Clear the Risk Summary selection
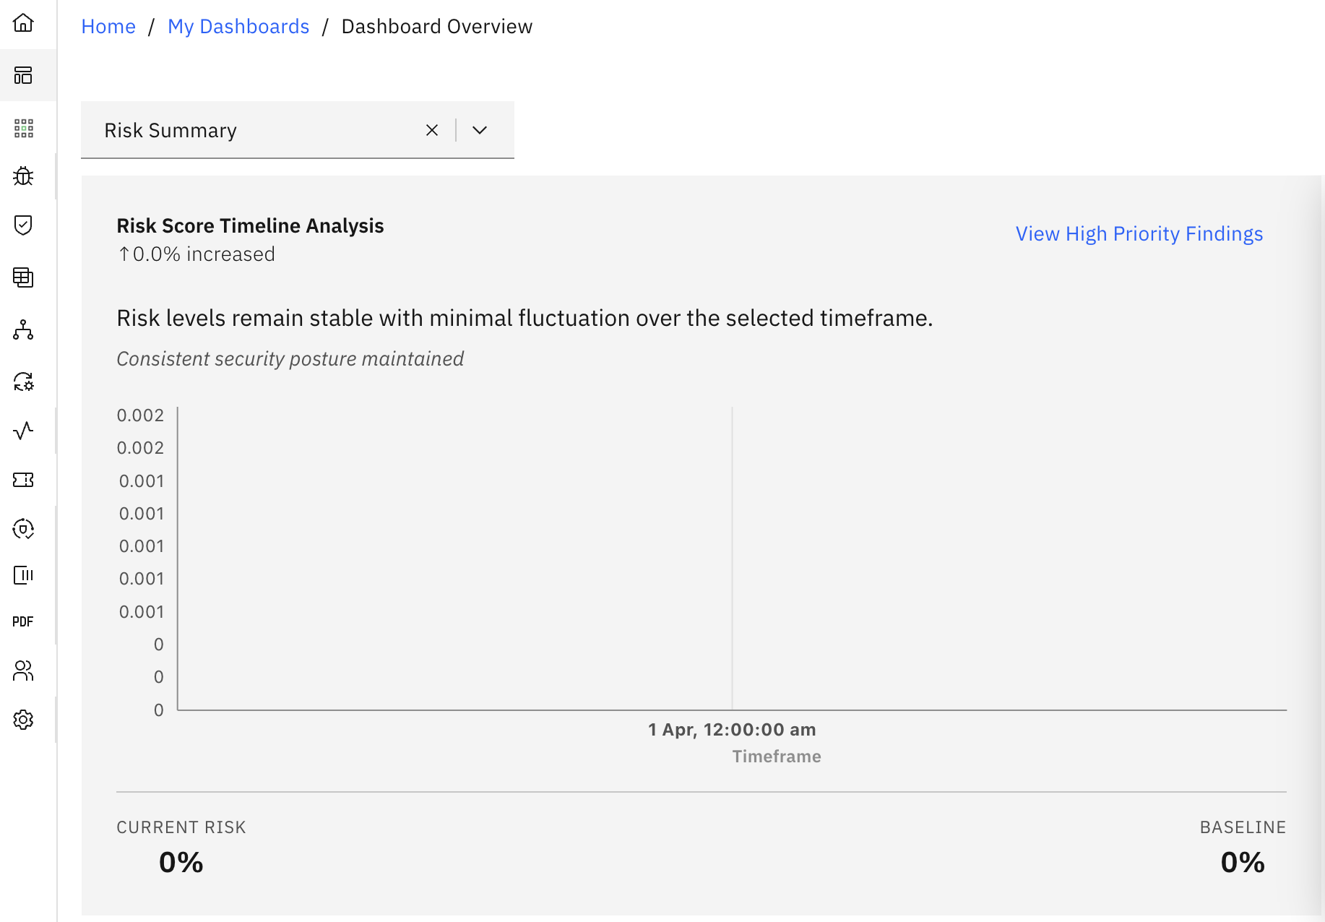This screenshot has height=922, width=1325. tap(432, 130)
